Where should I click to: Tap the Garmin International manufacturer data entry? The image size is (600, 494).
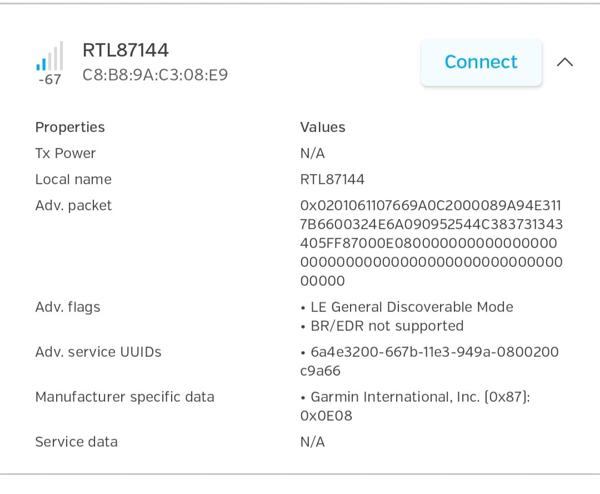419,406
